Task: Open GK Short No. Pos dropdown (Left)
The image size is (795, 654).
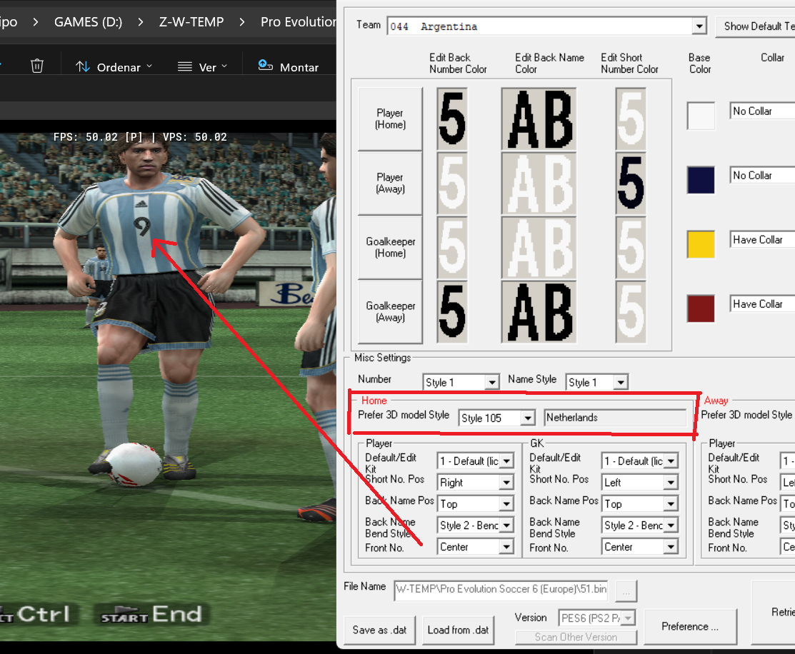Action: coord(640,482)
